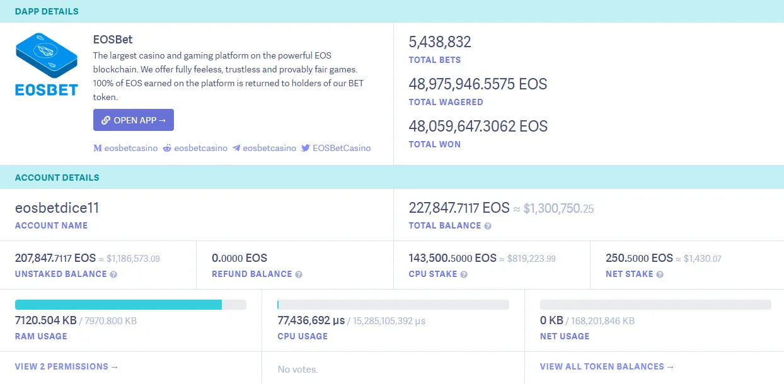
Task: Click the 227,847.7117 EOS total balance
Action: pyautogui.click(x=459, y=208)
